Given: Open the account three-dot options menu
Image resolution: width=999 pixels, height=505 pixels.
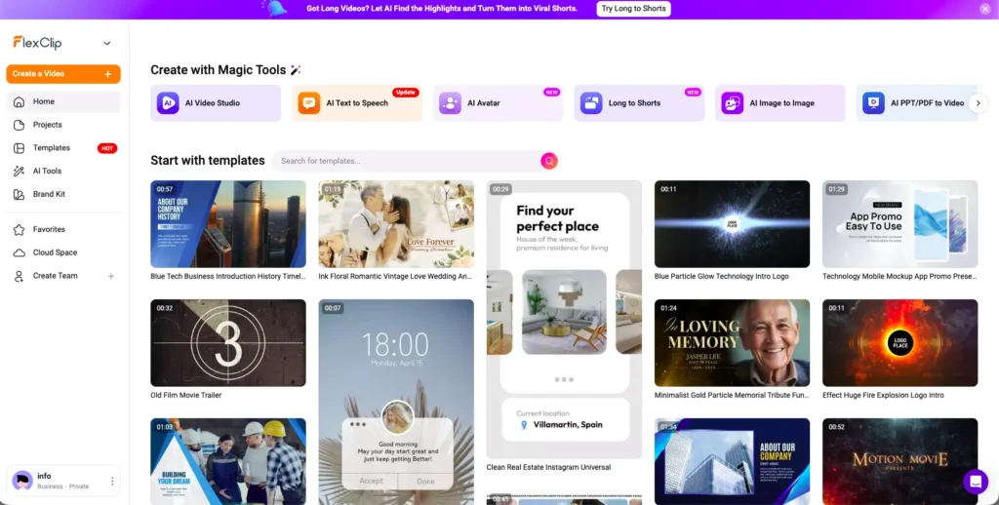Looking at the screenshot, I should (112, 481).
